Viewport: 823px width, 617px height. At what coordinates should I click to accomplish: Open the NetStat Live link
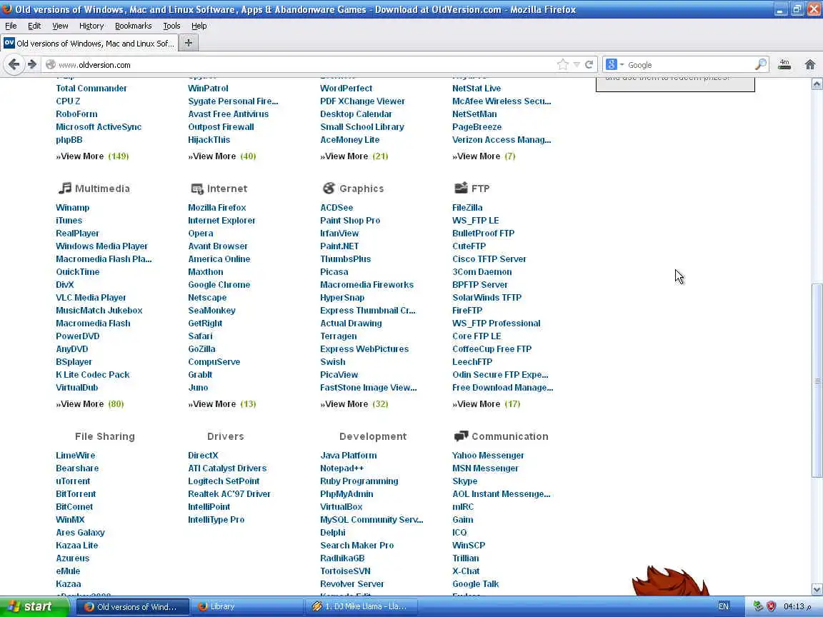pyautogui.click(x=477, y=88)
